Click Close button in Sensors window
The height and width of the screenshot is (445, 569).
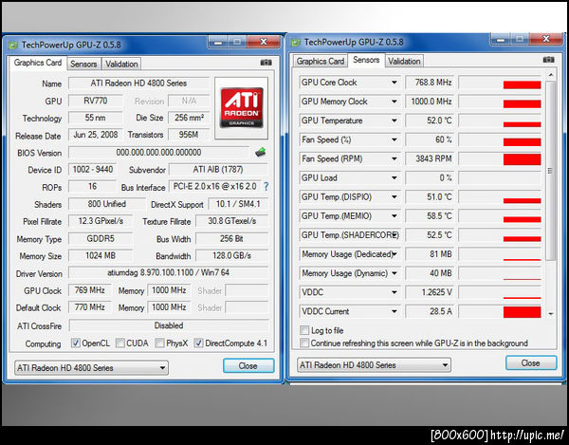coord(530,362)
